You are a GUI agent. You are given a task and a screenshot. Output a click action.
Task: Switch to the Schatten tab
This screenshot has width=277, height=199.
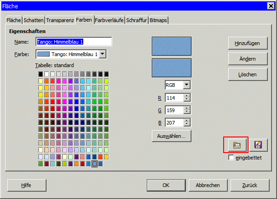[34, 20]
